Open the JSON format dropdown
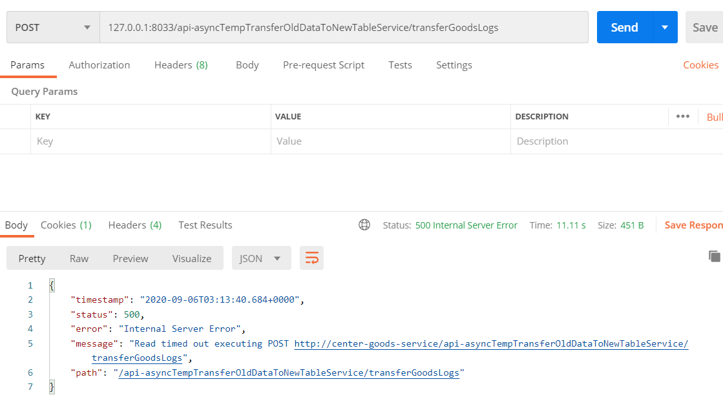The image size is (723, 417). tap(261, 258)
